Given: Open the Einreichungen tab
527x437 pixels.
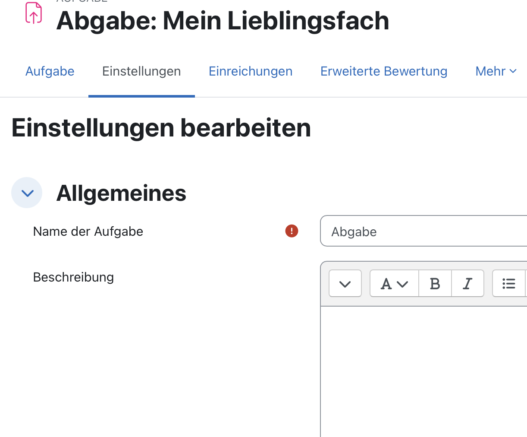Looking at the screenshot, I should 251,71.
